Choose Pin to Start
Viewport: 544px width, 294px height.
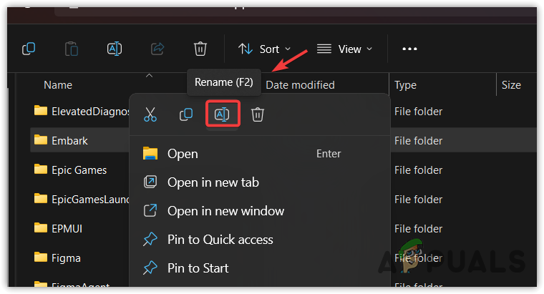tap(198, 268)
